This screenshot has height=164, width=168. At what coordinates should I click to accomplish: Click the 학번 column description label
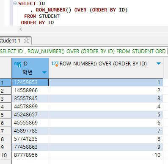click(x=28, y=72)
